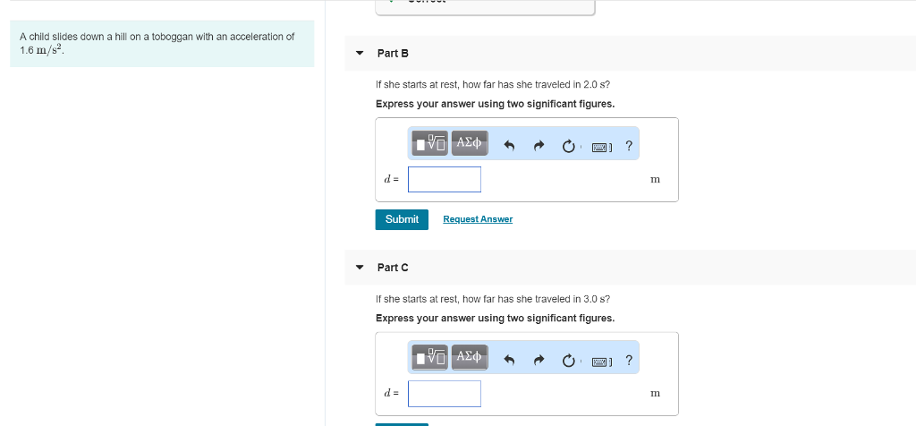Click the Part C distance answer box
Viewport: 916px width, 426px height.
[445, 394]
